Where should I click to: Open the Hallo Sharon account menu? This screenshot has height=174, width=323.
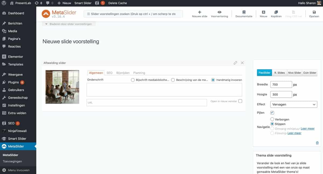pyautogui.click(x=310, y=3)
